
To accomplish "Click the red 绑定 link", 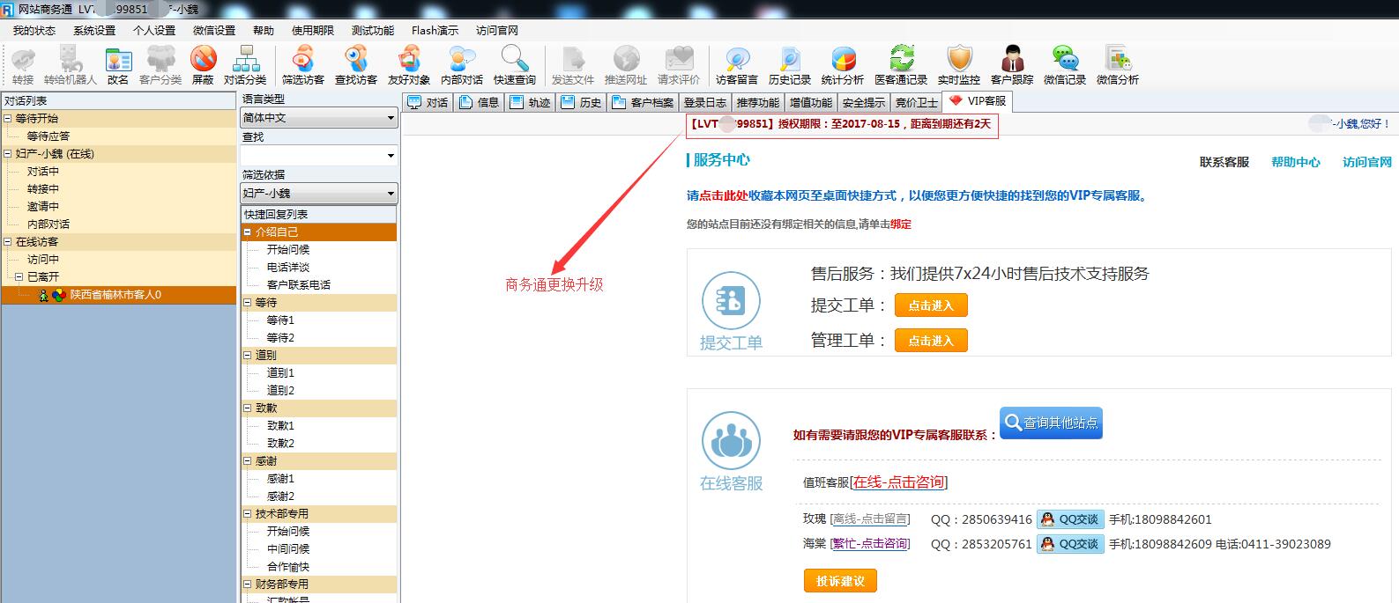I will click(901, 224).
